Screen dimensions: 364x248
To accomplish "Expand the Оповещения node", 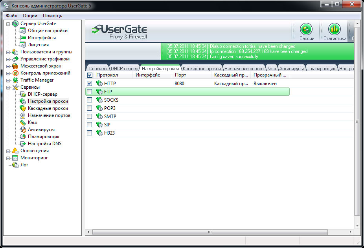I will pyautogui.click(x=8, y=151).
